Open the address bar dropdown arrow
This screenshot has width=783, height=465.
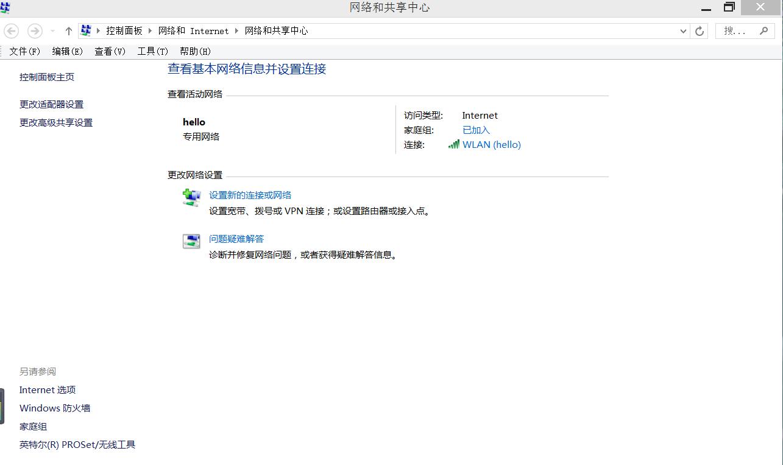(683, 30)
